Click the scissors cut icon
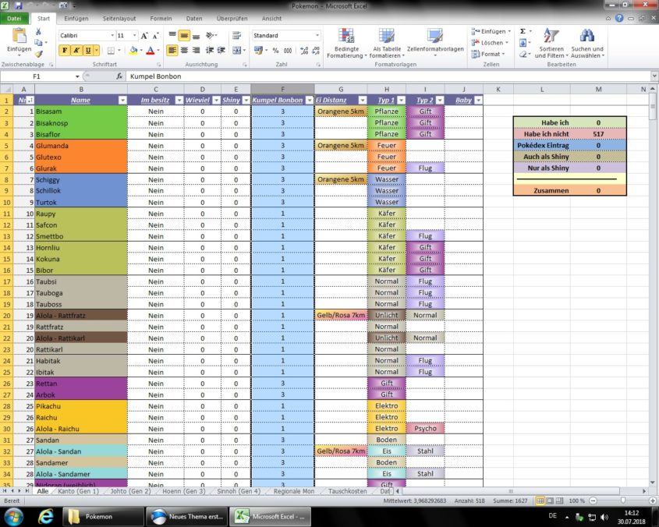The width and height of the screenshot is (659, 527). (38, 32)
